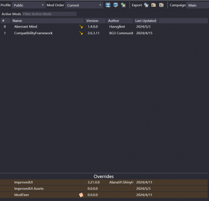209x201 pixels.
Task: Sort mods by the Name column header
Action: (x=48, y=21)
